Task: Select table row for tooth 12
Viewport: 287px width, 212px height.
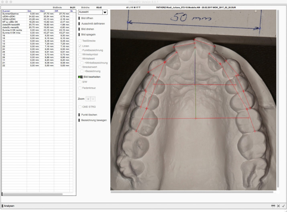Action: tap(37, 55)
